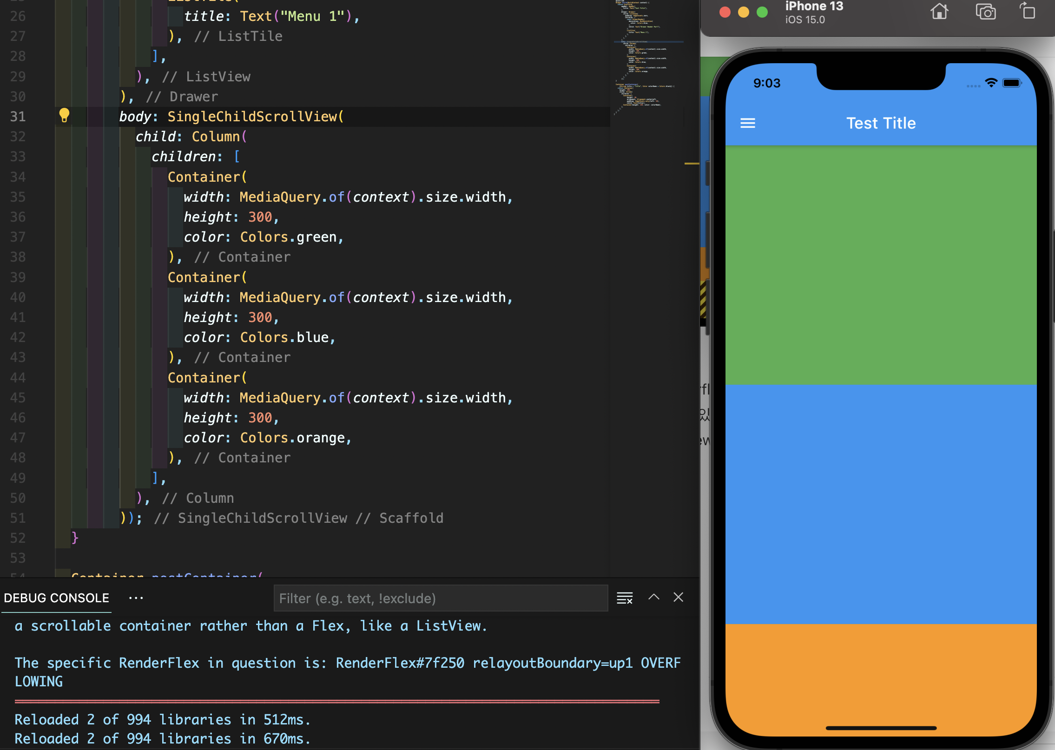The image size is (1055, 750).
Task: Rotate the Simulator device icon
Action: pyautogui.click(x=1028, y=11)
